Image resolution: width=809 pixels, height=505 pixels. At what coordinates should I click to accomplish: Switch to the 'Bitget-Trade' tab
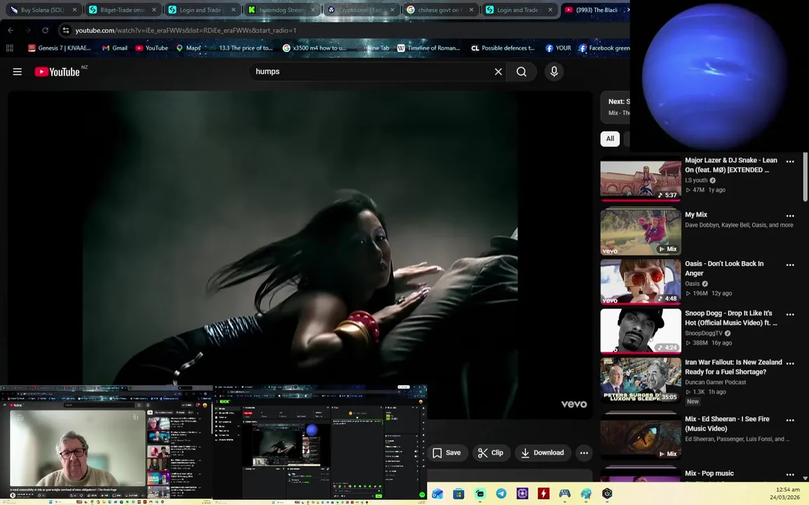122,10
